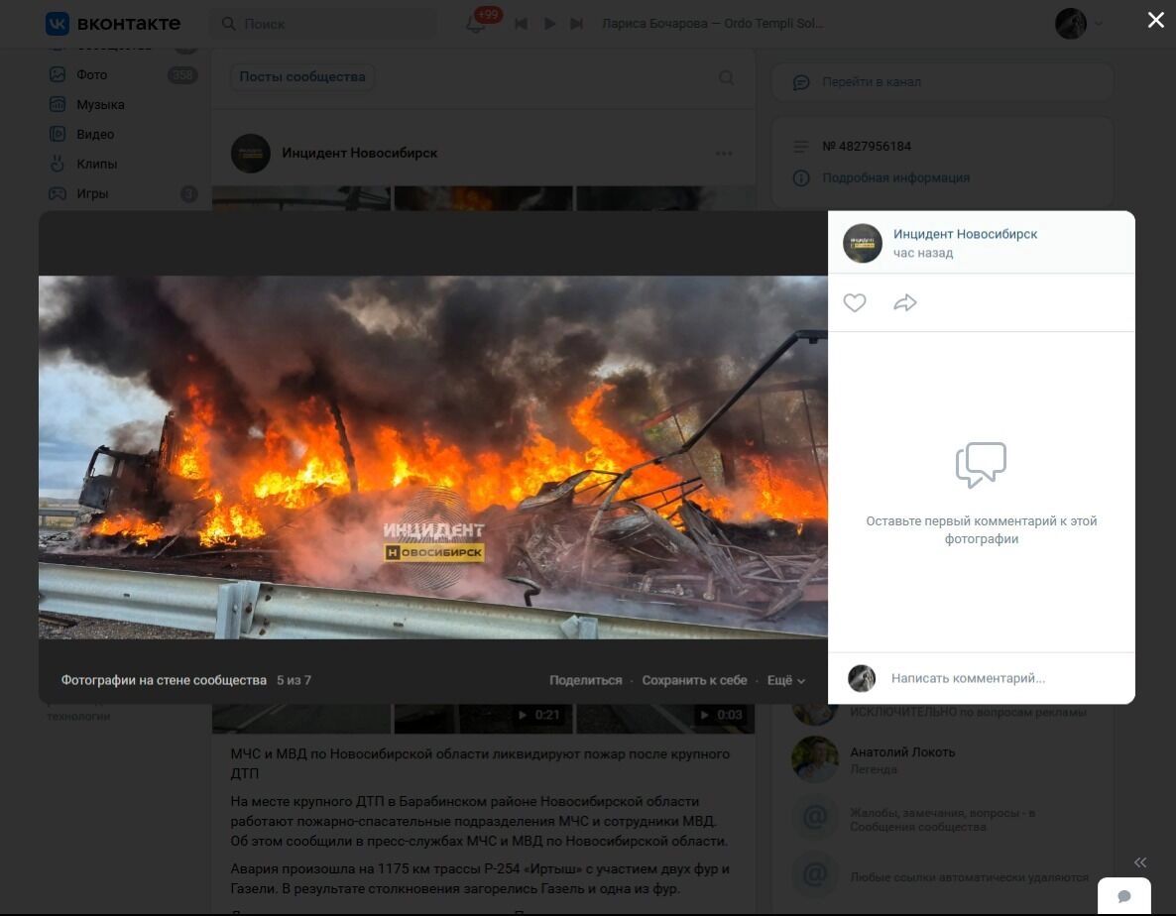Click Поделиться below the photo
This screenshot has width=1176, height=916.
pyautogui.click(x=586, y=680)
